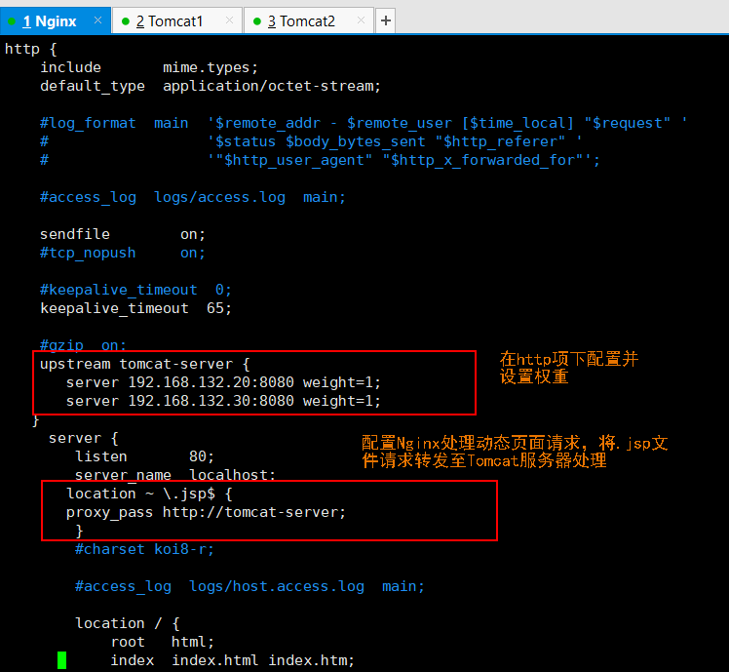
Task: Click the 'sendfile on;' line
Action: coord(122,234)
